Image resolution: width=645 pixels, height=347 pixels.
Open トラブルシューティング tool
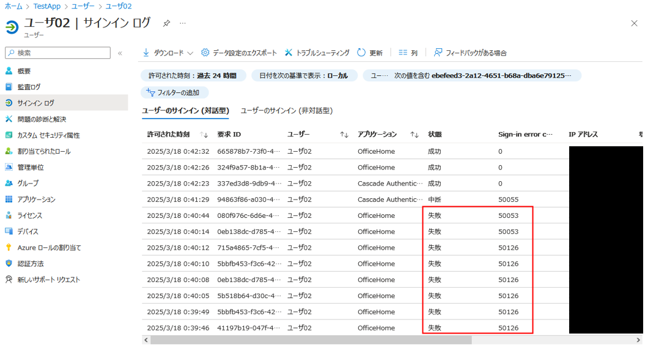pyautogui.click(x=317, y=53)
